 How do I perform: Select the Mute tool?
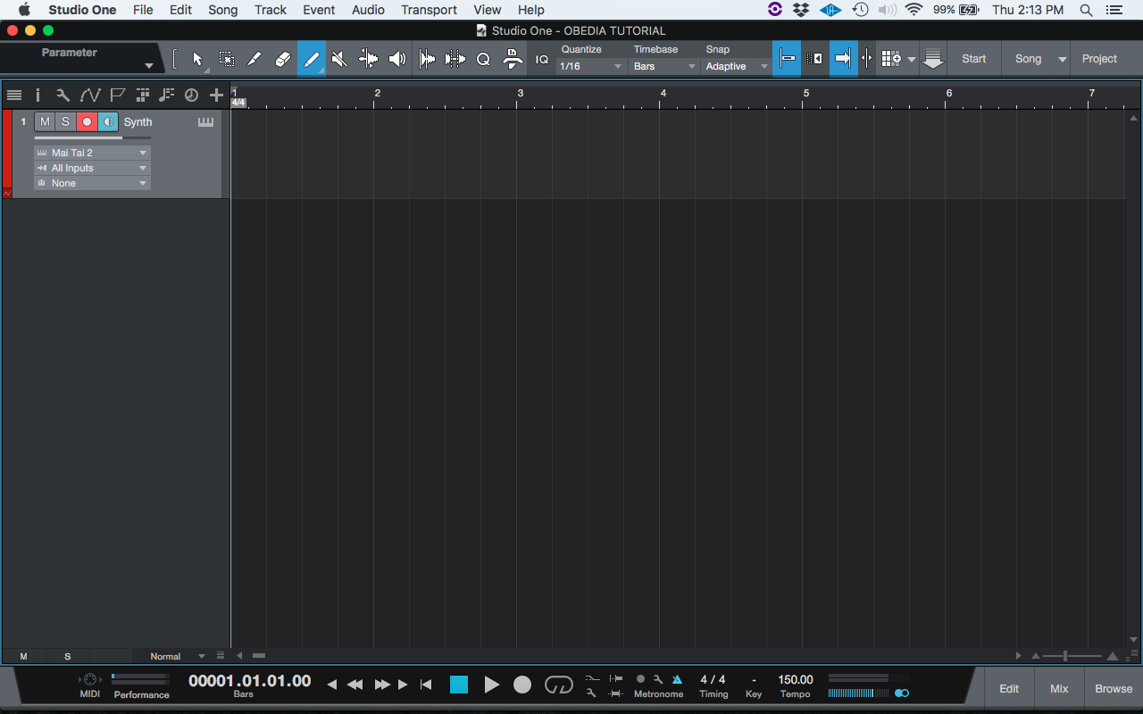(x=338, y=58)
